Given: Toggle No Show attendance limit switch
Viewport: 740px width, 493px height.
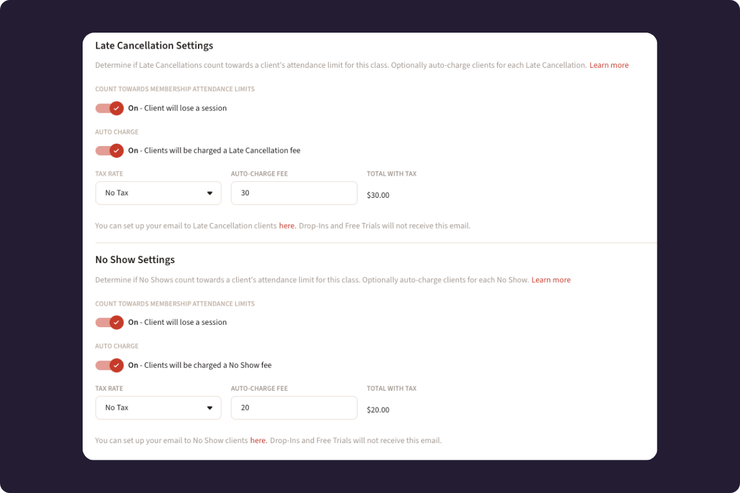Looking at the screenshot, I should coord(109,322).
